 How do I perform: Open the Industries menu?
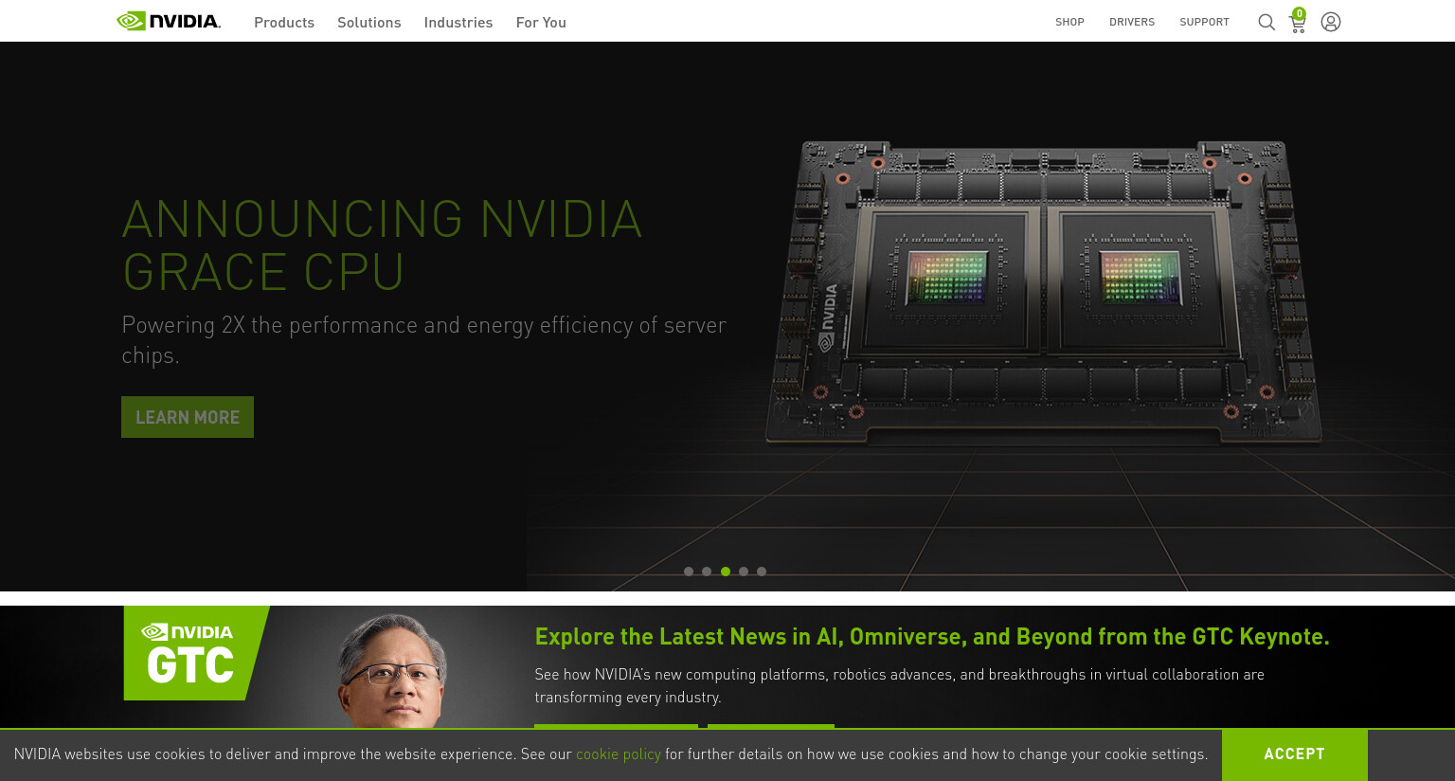point(458,22)
